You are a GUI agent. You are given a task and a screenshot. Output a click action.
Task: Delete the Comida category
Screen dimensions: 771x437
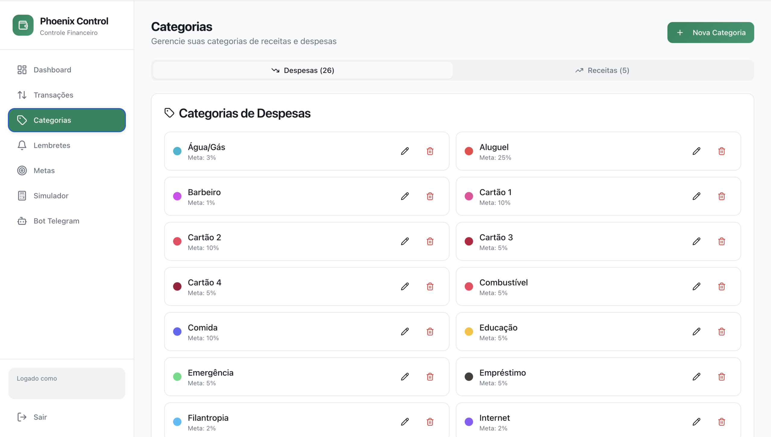pyautogui.click(x=430, y=332)
